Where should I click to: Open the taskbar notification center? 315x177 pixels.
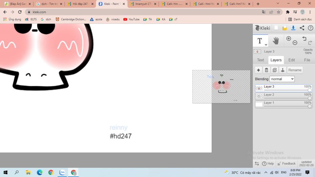point(307,172)
